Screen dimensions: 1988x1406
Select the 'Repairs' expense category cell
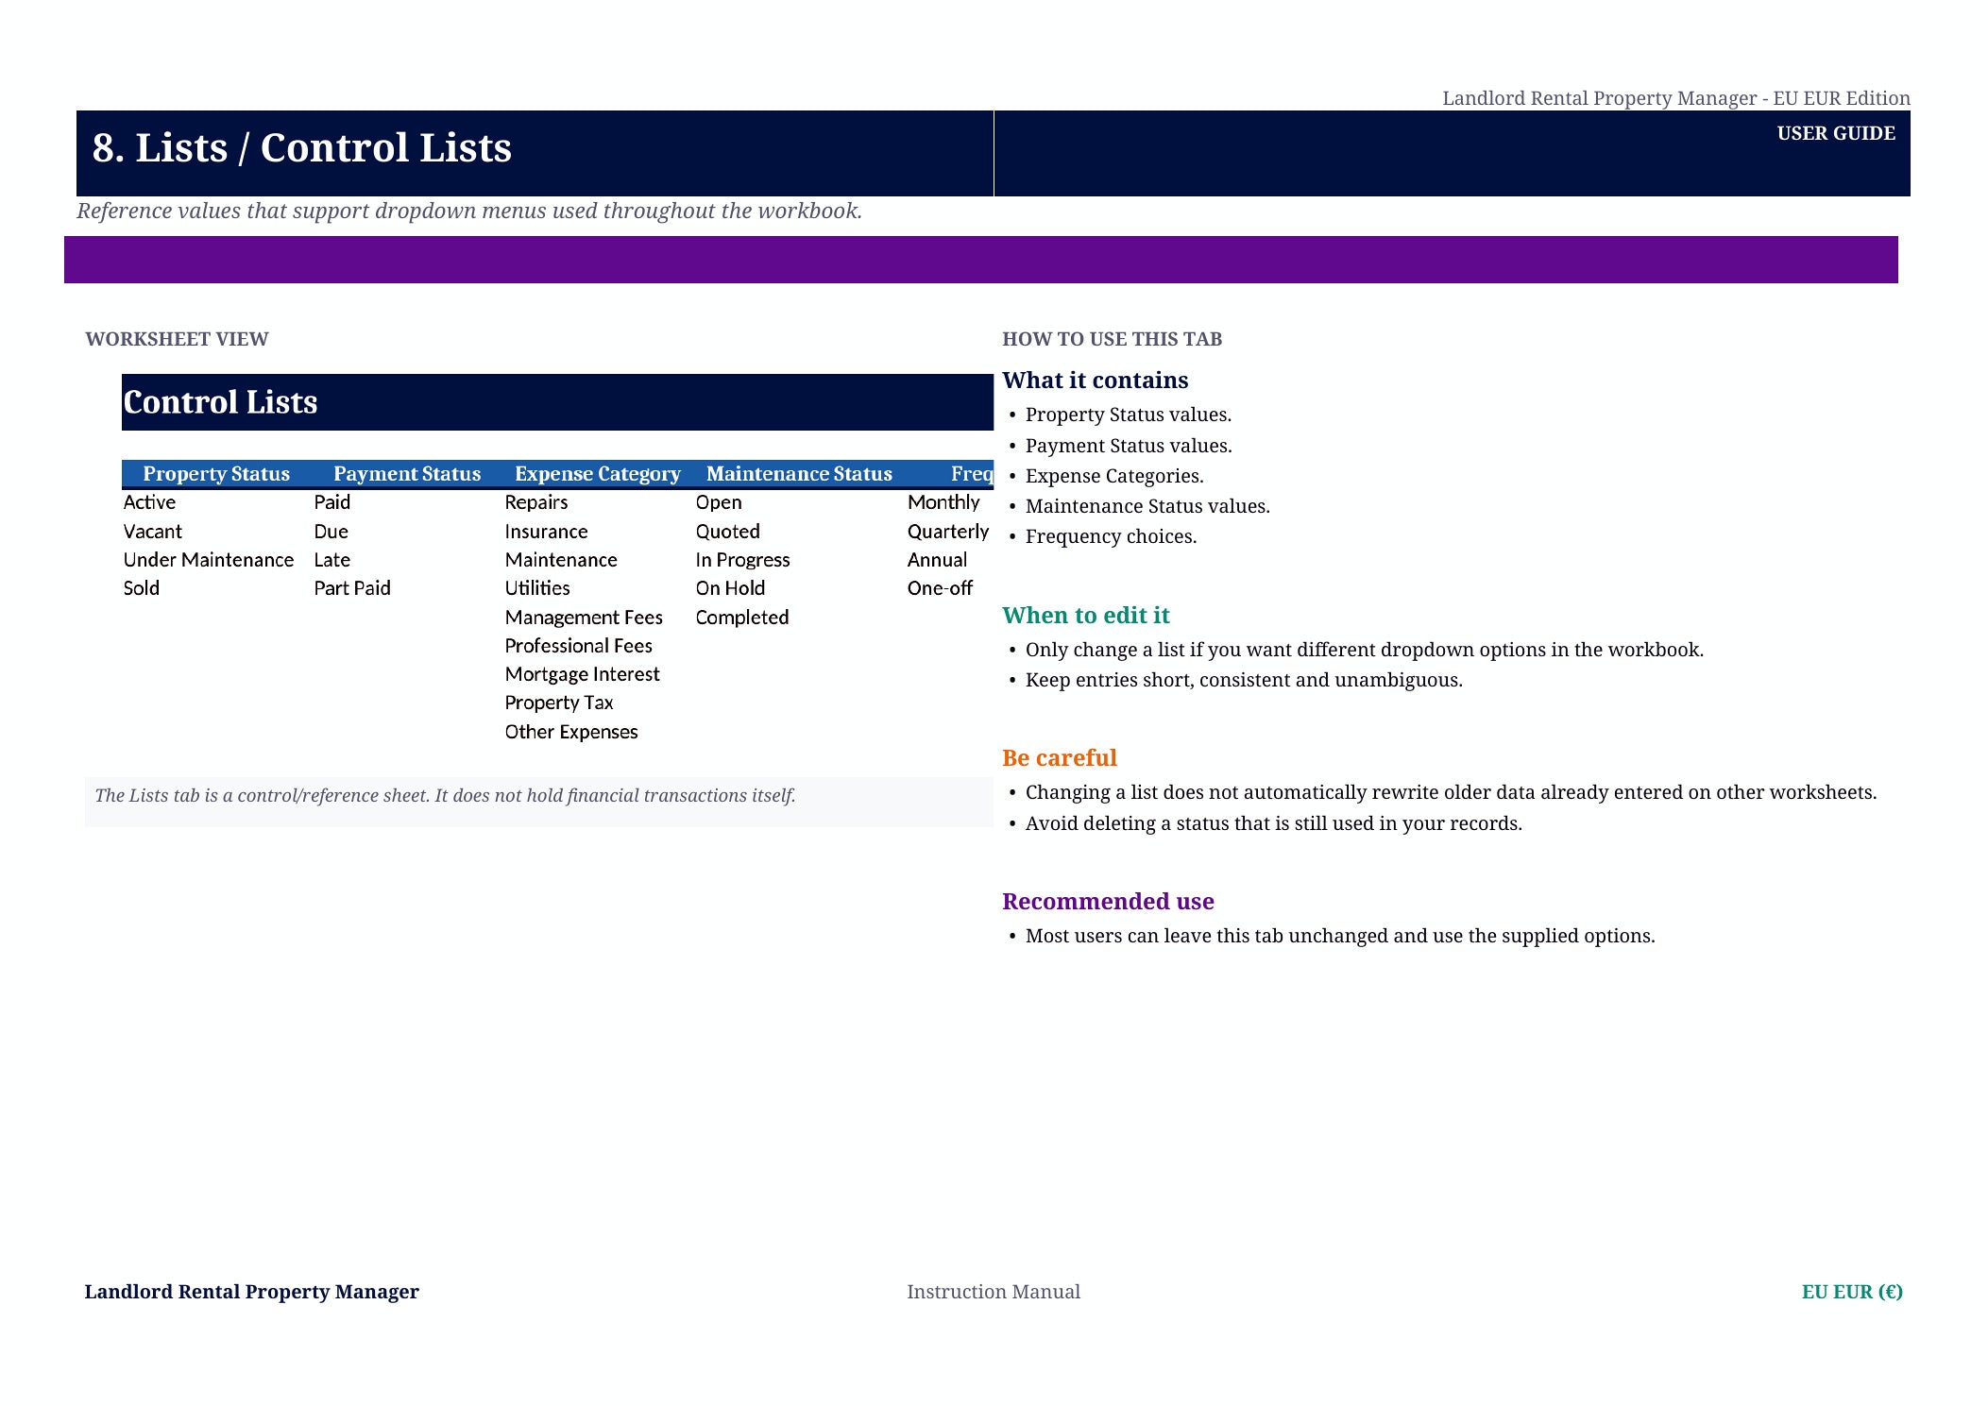[535, 502]
